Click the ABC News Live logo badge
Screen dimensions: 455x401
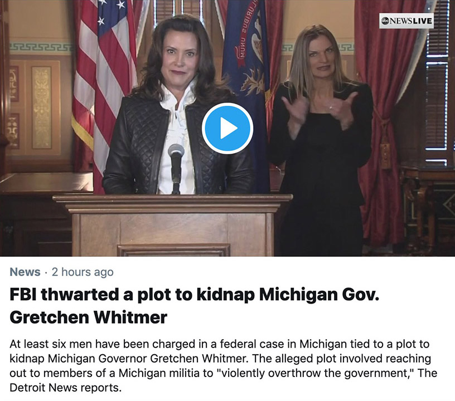pyautogui.click(x=406, y=21)
